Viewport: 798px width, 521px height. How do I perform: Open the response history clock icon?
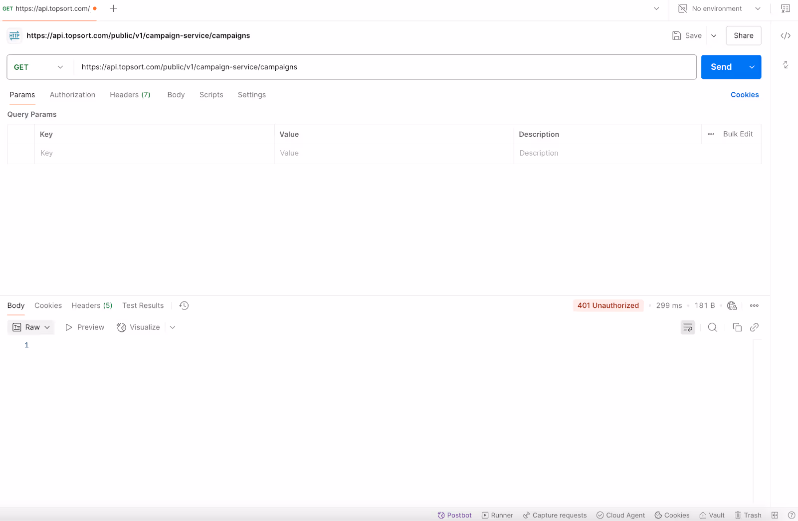click(184, 305)
